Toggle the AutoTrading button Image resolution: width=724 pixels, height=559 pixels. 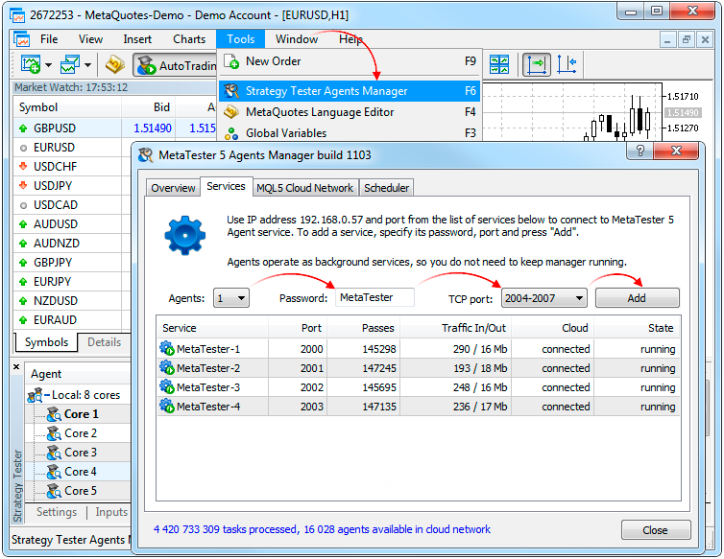click(176, 65)
